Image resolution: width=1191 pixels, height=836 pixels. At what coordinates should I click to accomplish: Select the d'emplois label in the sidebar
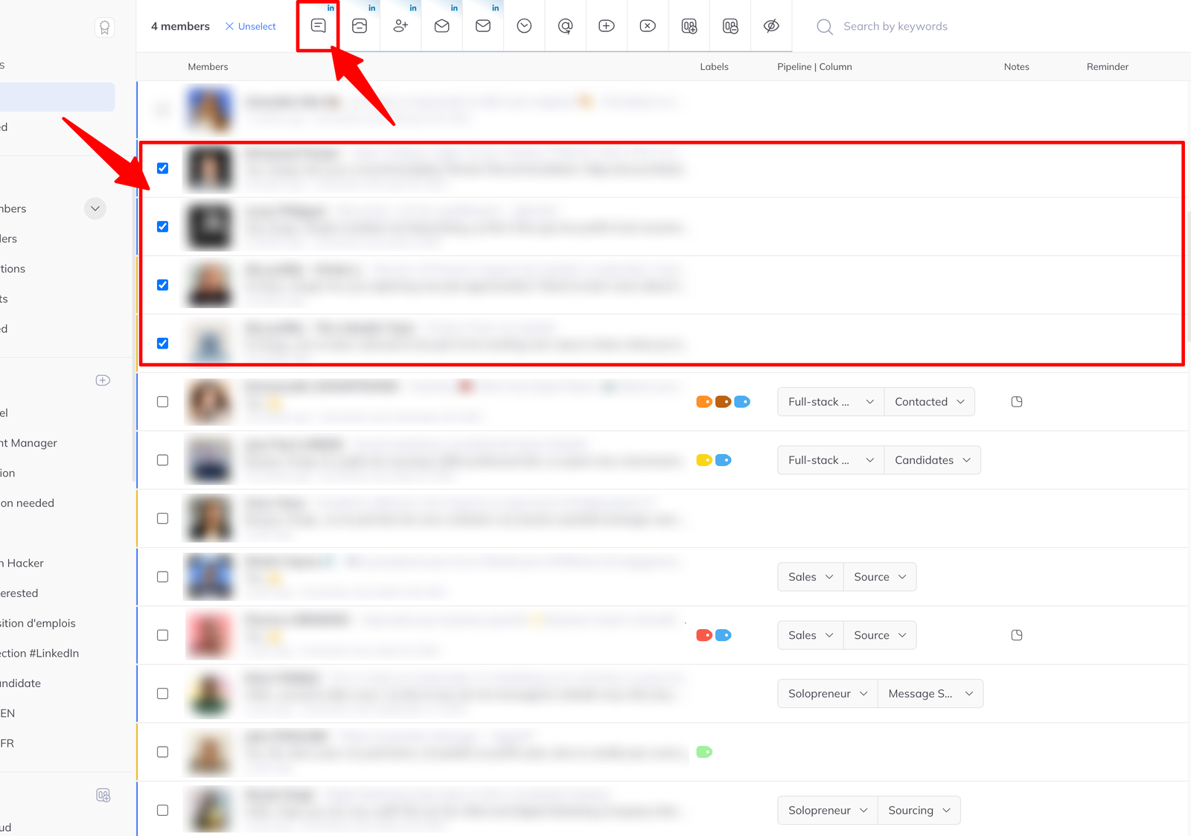[x=38, y=623]
